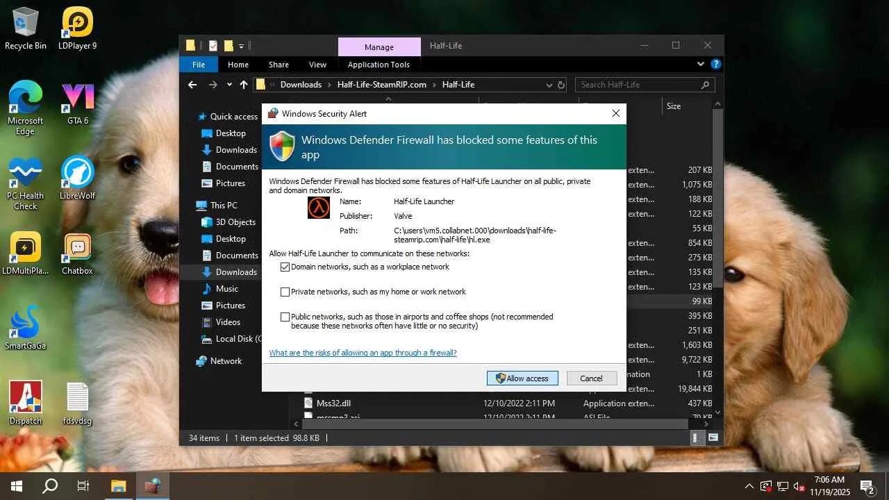Open the Microsoft Edge desktop shortcut
The height and width of the screenshot is (500, 889).
(26, 108)
